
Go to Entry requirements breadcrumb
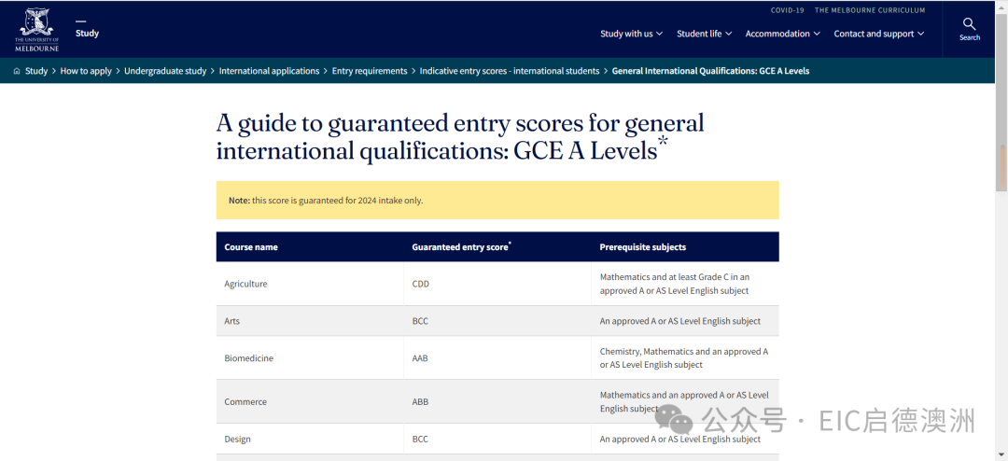coord(370,71)
